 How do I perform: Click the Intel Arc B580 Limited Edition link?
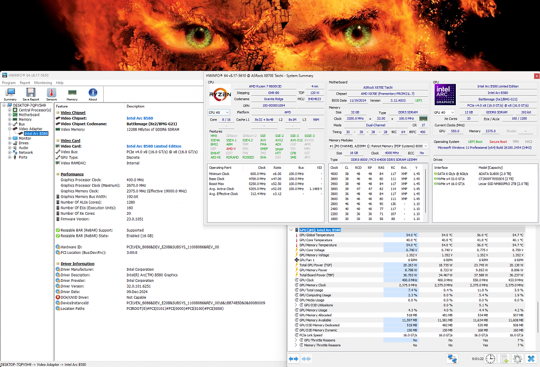click(x=154, y=146)
